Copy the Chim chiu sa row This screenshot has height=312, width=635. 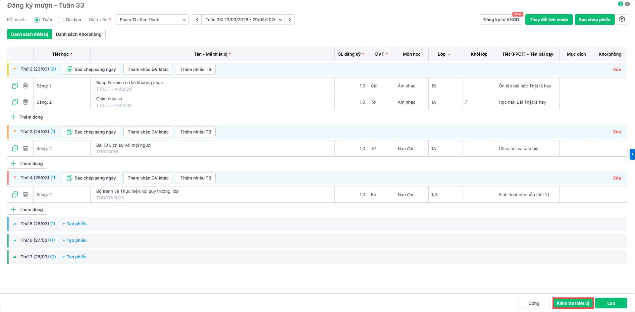pos(15,102)
